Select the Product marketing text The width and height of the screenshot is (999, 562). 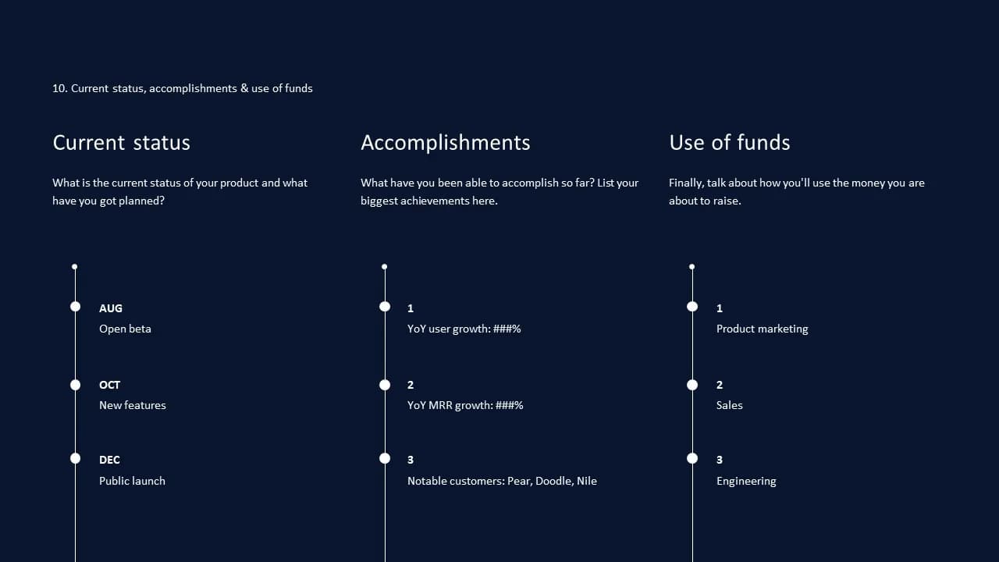click(763, 329)
